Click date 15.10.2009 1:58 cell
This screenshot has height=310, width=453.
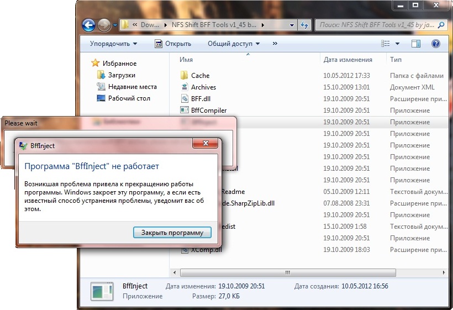(x=345, y=226)
